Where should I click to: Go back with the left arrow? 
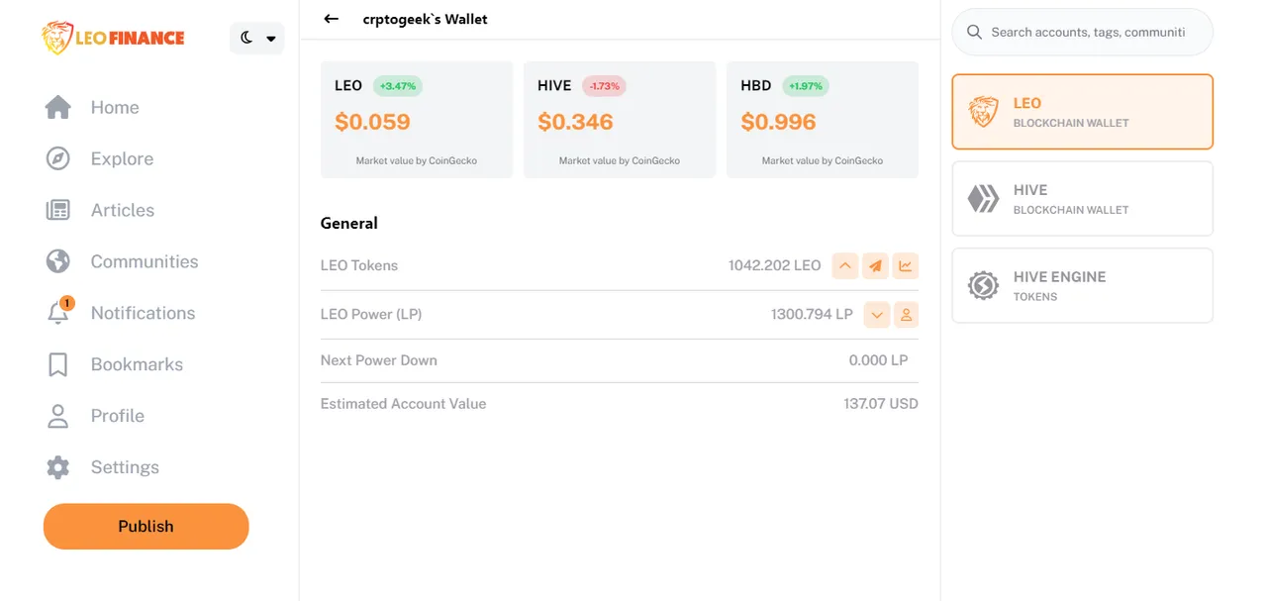(x=332, y=19)
